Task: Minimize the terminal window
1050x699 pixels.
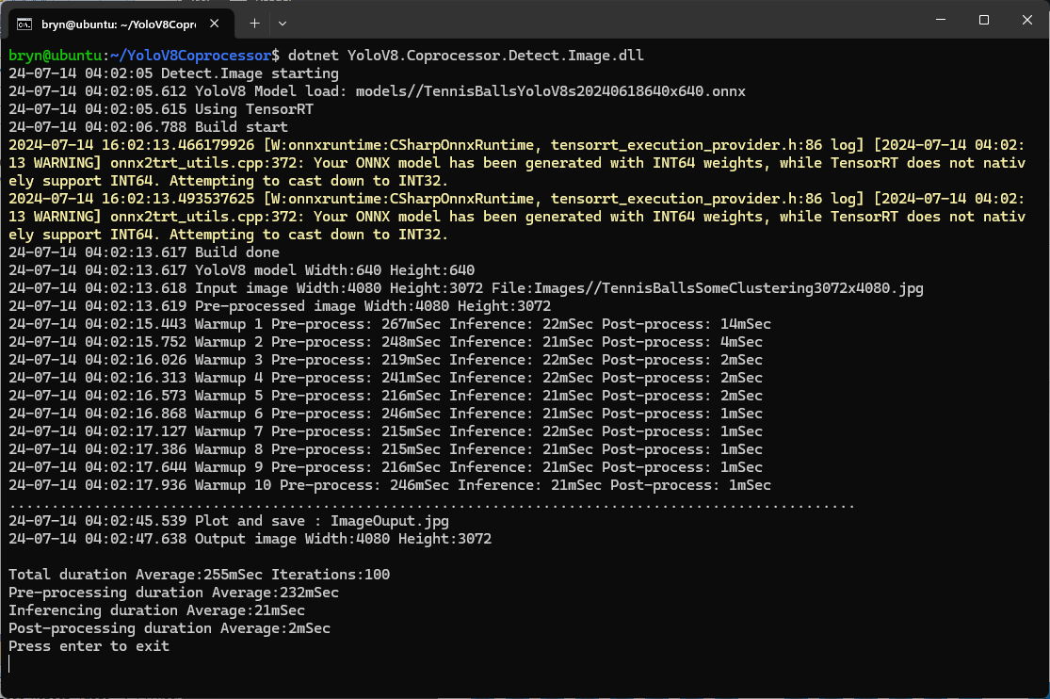Action: [x=939, y=20]
